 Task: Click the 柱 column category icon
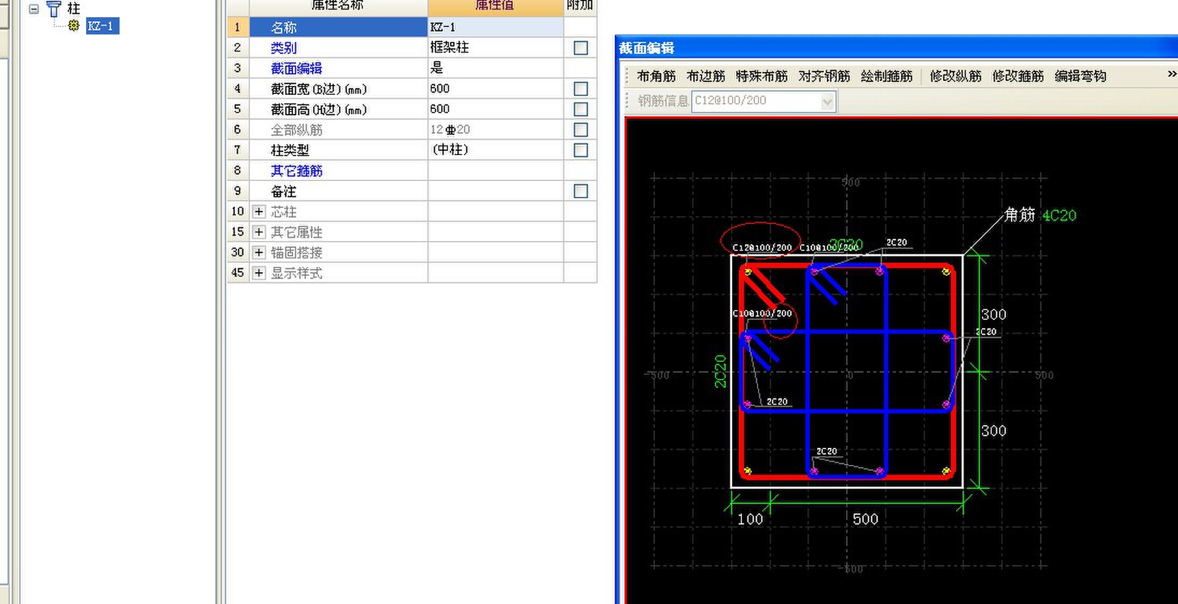(x=54, y=9)
